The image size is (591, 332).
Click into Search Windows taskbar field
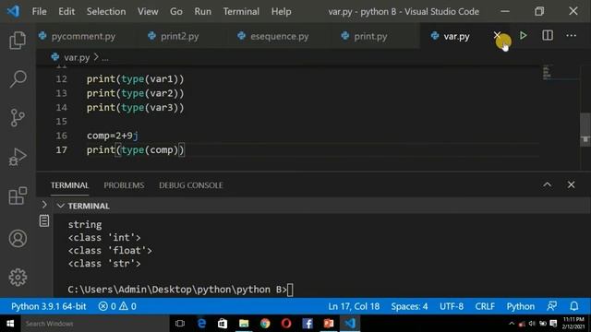94,324
